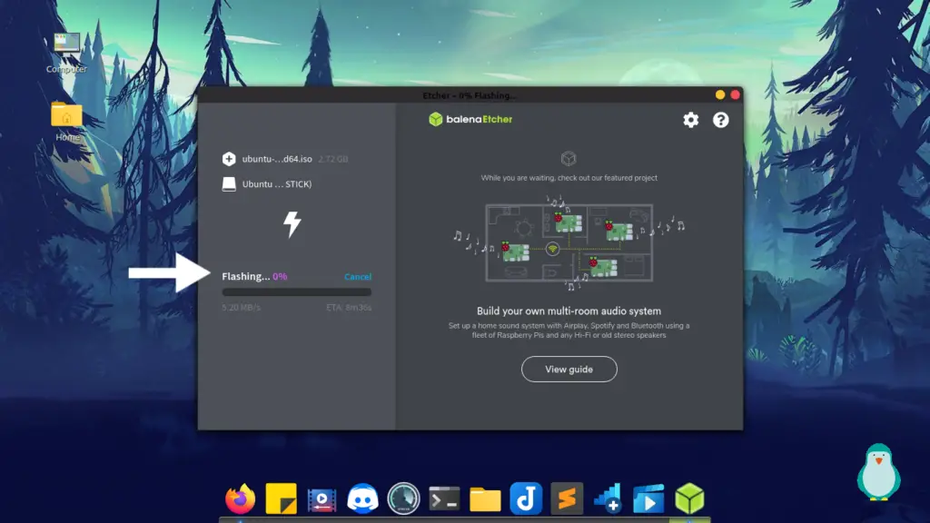Open balenaEtcher settings gear
Screen dimensions: 930x523
pyautogui.click(x=690, y=120)
